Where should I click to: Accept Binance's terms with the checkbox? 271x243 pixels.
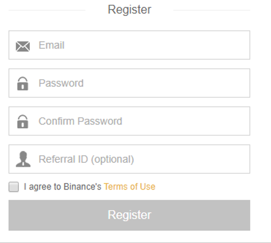pyautogui.click(x=14, y=187)
